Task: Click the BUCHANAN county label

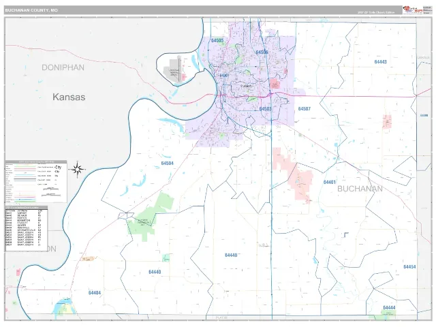Action: (x=360, y=189)
